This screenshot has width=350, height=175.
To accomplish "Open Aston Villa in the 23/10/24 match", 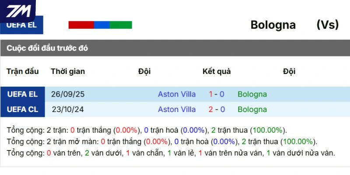I will (177, 109).
